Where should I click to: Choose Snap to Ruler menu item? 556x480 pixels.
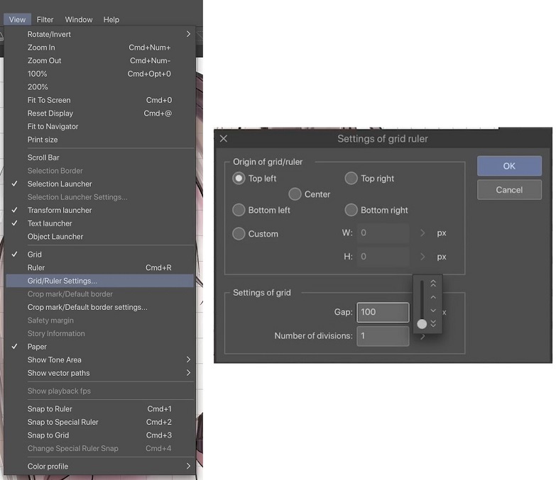pos(100,409)
